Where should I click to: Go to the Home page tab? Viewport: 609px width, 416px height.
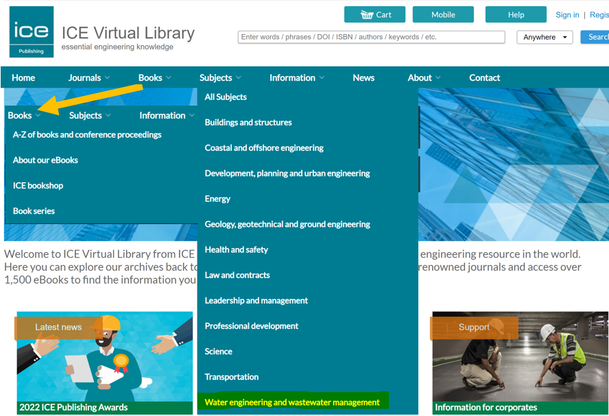click(23, 77)
